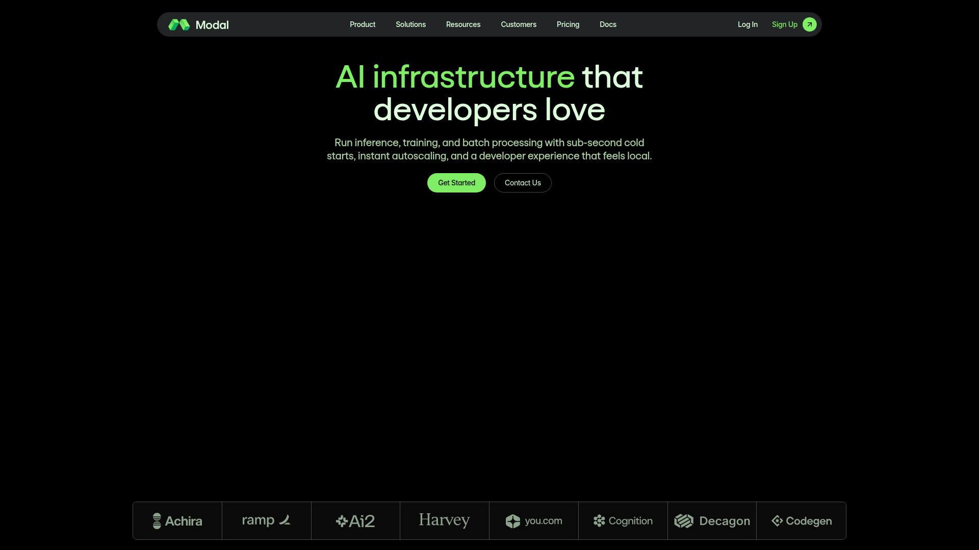Navigate to the Pricing page

point(568,24)
